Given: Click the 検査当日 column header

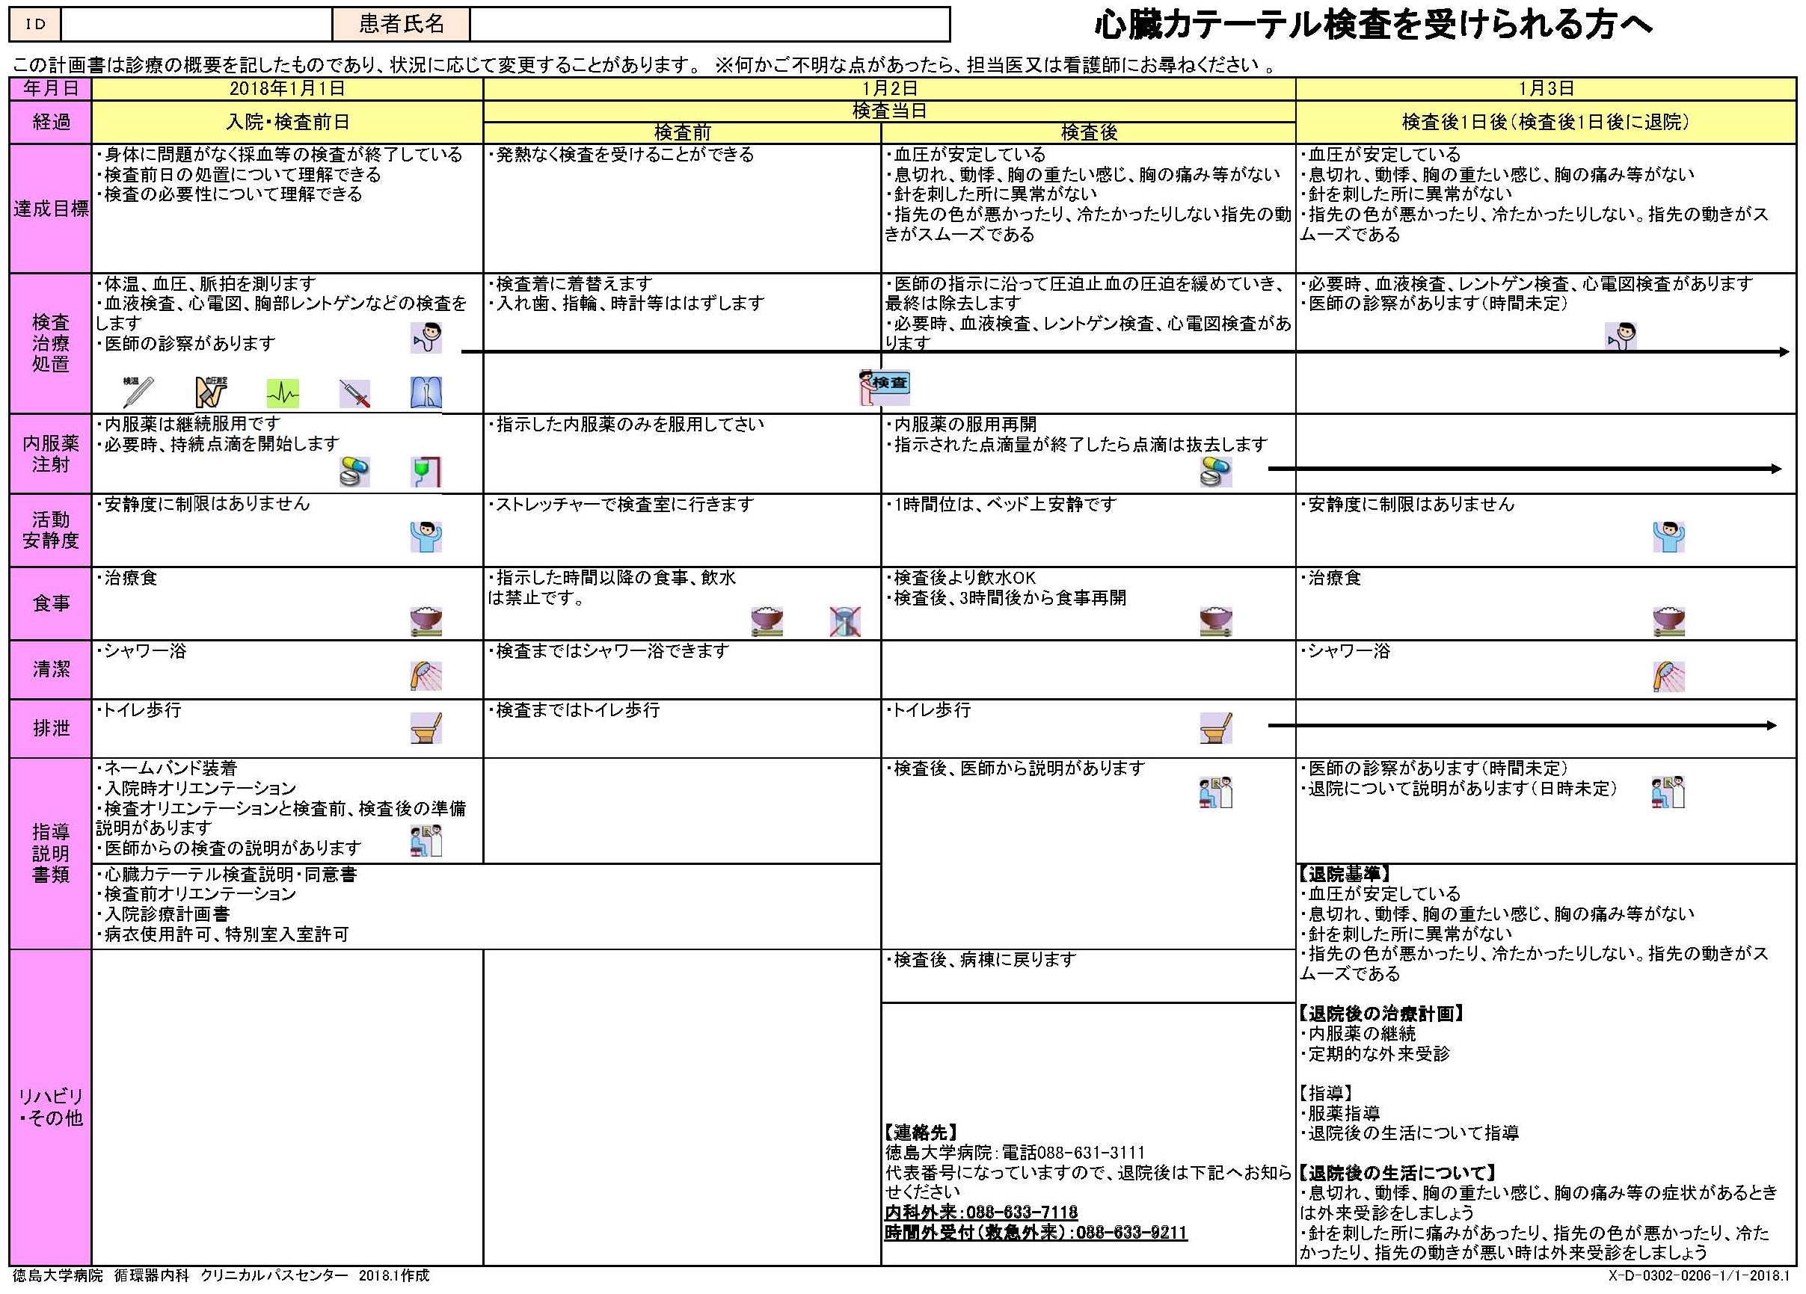Looking at the screenshot, I should (889, 111).
